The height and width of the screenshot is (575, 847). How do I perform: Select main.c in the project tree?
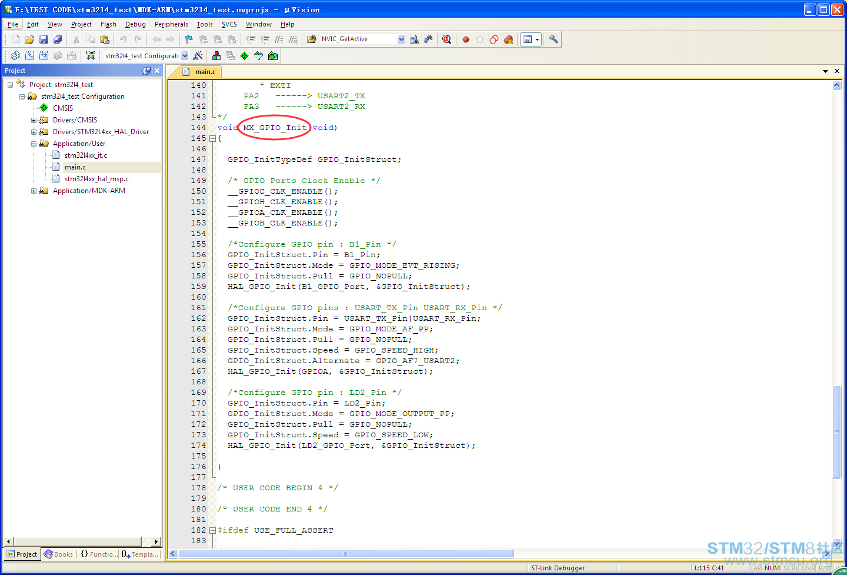point(75,167)
